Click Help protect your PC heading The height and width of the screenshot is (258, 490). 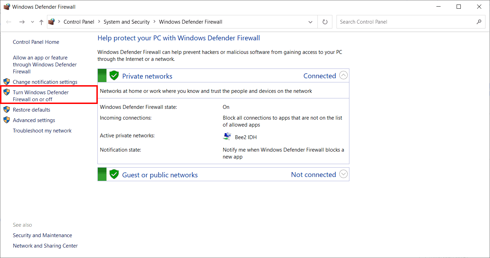pyautogui.click(x=179, y=38)
